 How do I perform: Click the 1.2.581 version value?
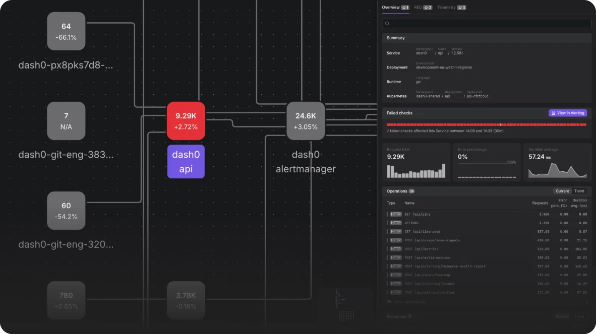point(456,53)
